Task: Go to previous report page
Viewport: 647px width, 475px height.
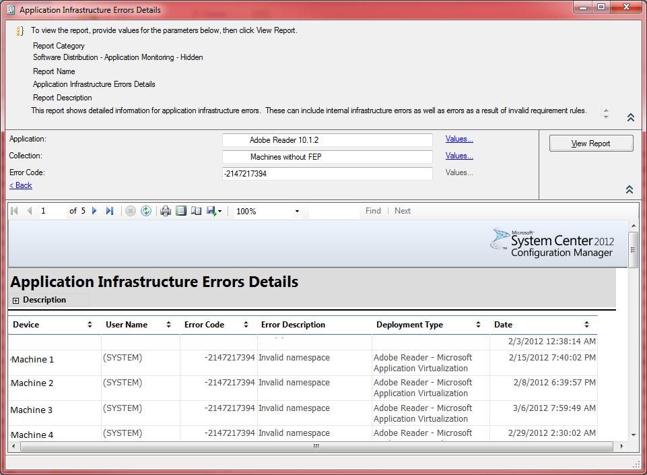Action: coord(30,211)
